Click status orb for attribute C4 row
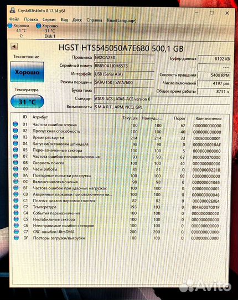This screenshot has height=300, width=238. (x=16, y=213)
